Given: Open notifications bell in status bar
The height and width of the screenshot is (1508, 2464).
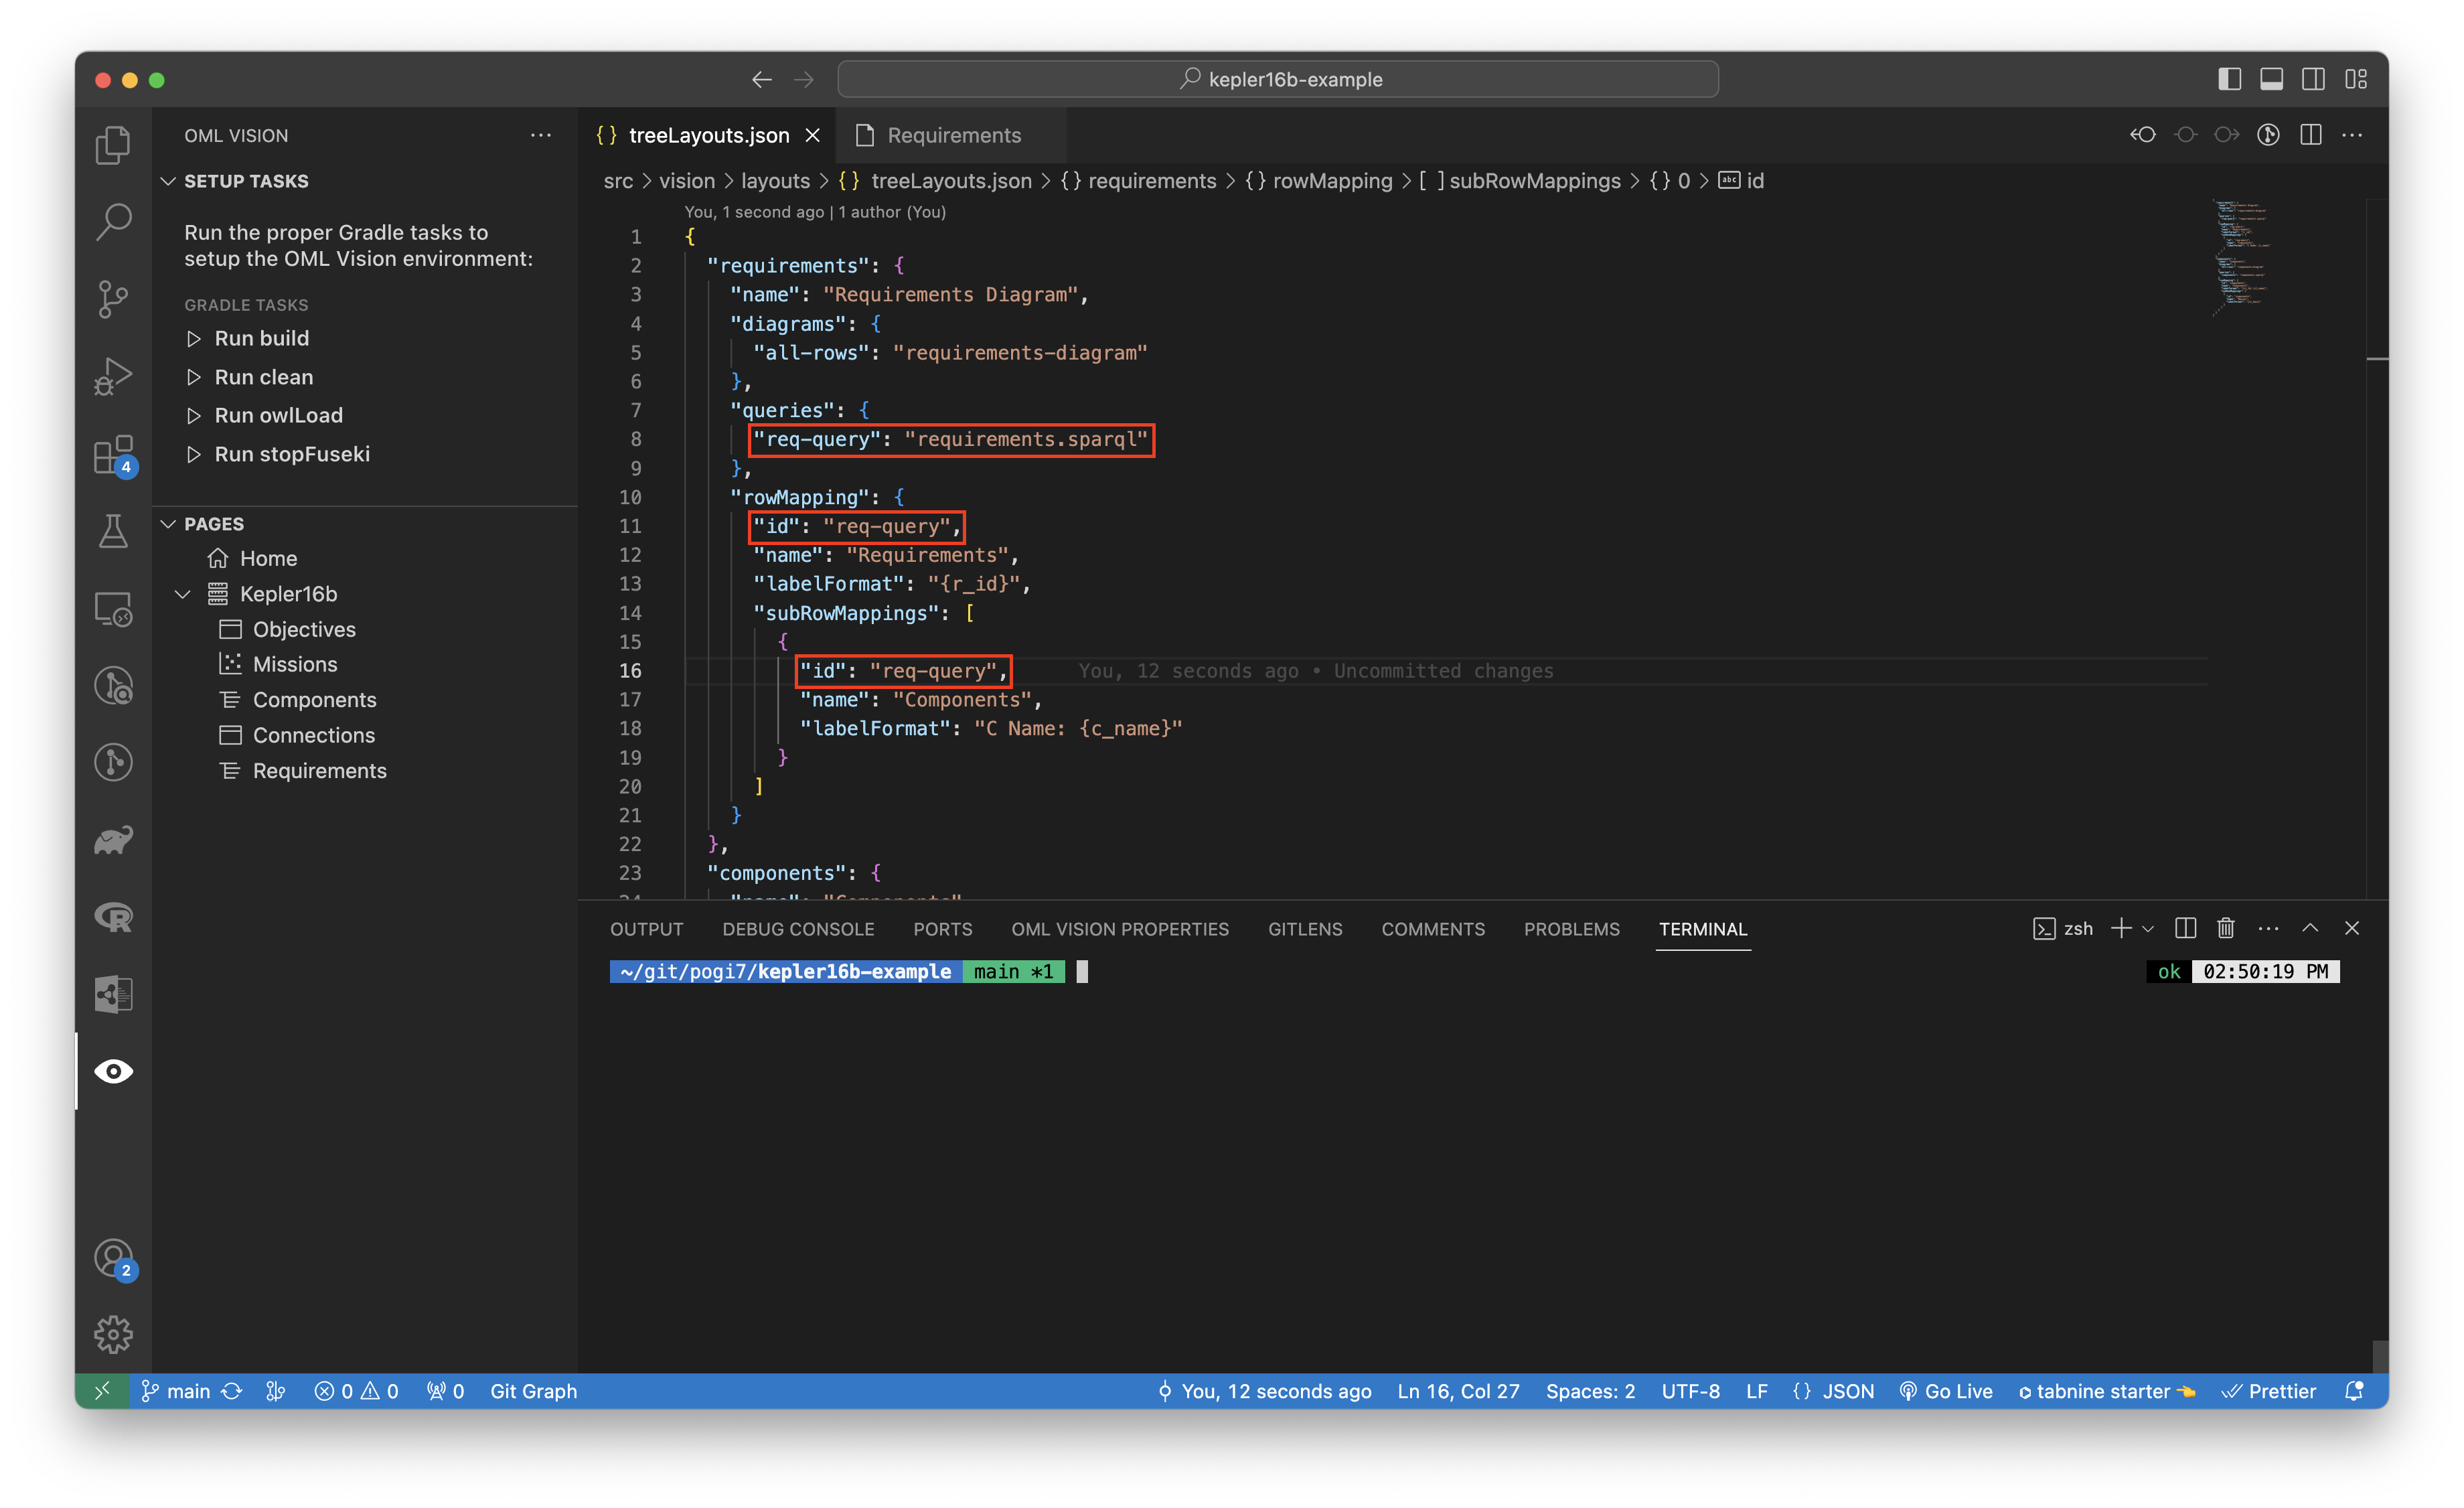Looking at the screenshot, I should pos(2354,1391).
